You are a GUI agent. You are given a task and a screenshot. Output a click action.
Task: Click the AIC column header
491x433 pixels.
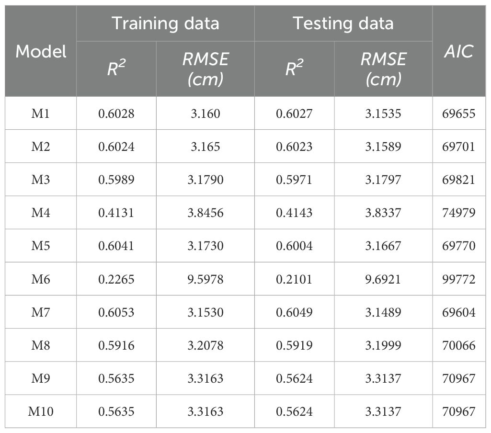coord(459,51)
